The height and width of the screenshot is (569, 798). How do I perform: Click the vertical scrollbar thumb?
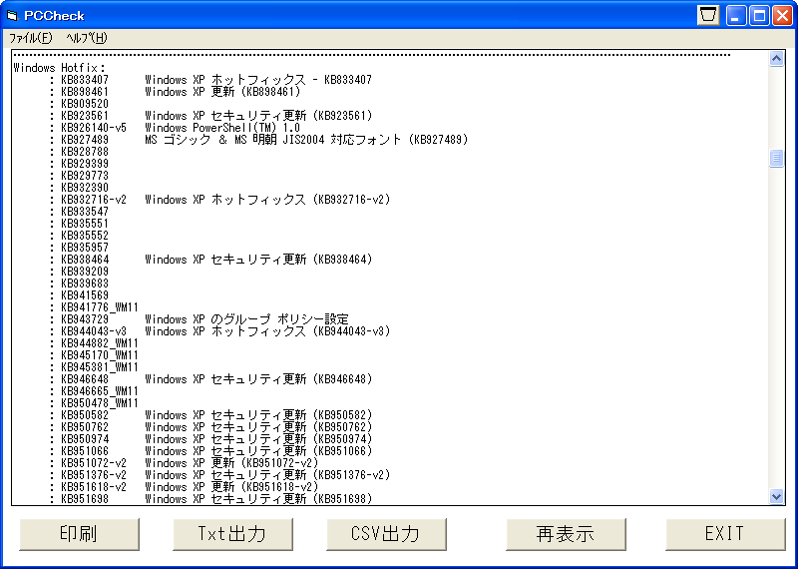[x=776, y=159]
